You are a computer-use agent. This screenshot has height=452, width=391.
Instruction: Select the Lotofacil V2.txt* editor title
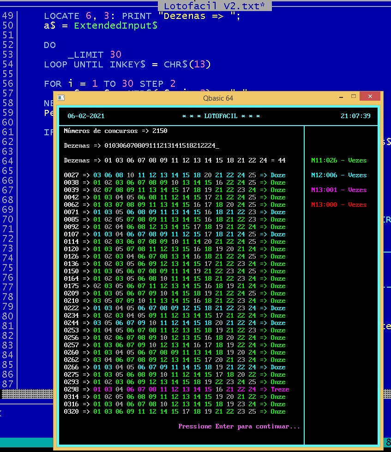pos(214,6)
